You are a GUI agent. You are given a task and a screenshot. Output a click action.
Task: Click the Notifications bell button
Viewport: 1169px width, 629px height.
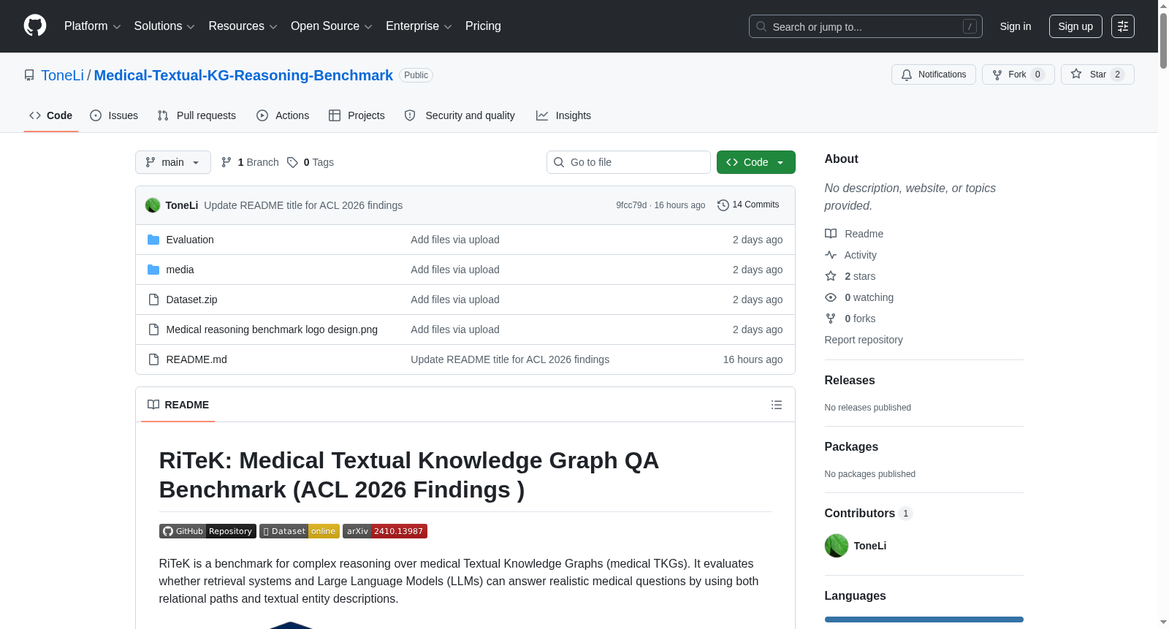point(933,75)
